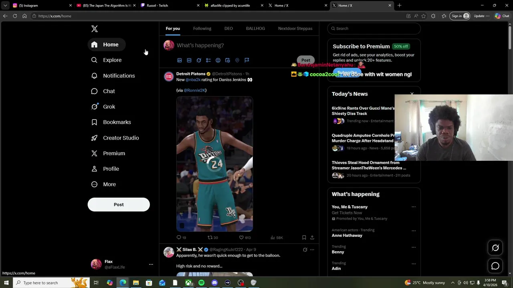Screen dimensions: 513x288
Task: Go to Profile page
Action: pos(105,169)
